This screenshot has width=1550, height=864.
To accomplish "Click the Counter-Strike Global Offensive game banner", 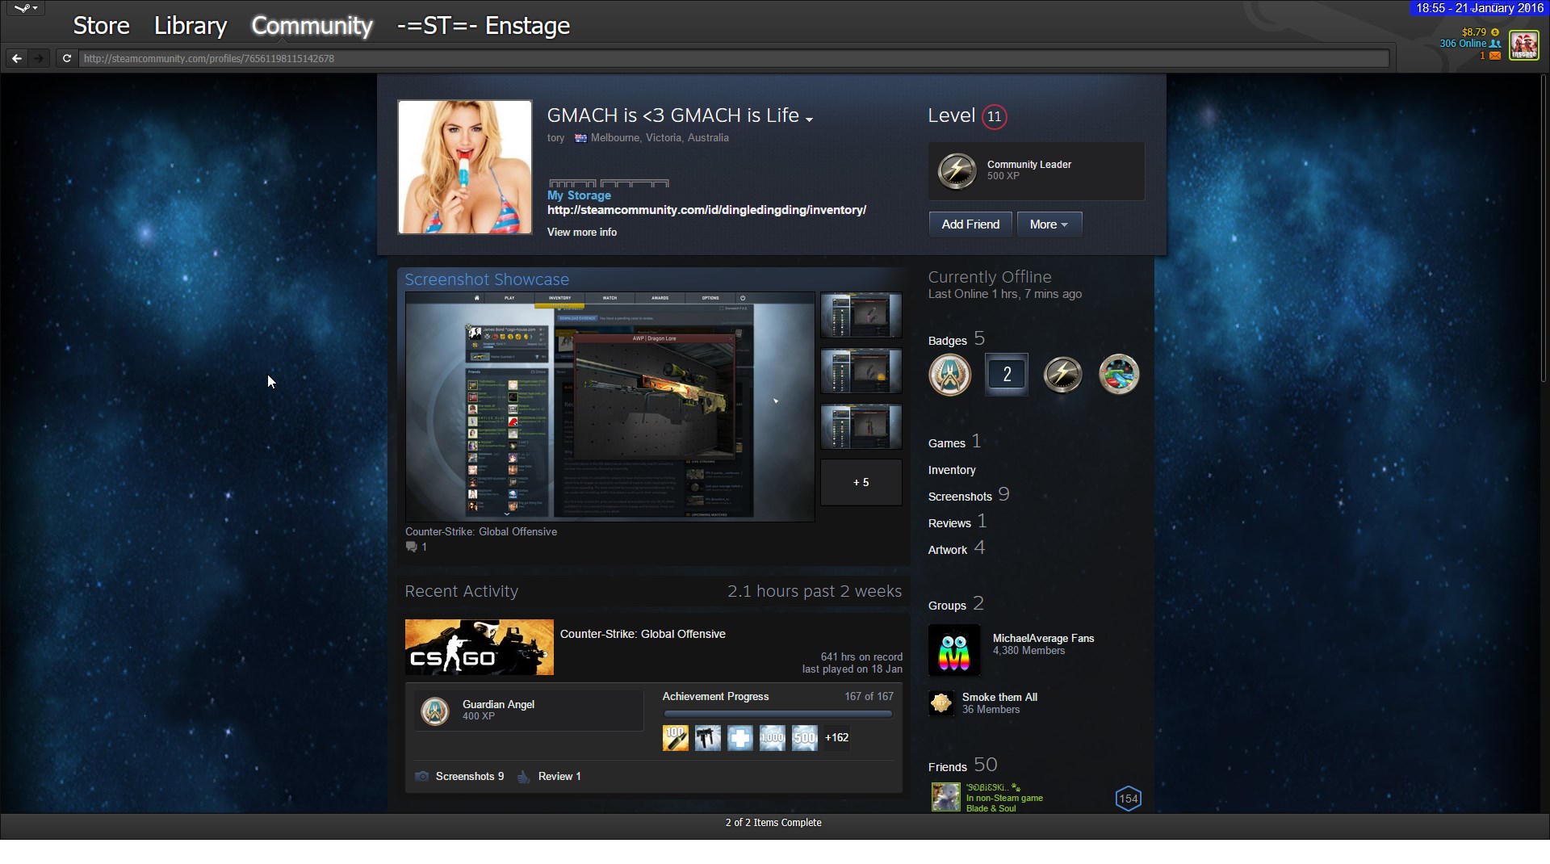I will [x=480, y=647].
